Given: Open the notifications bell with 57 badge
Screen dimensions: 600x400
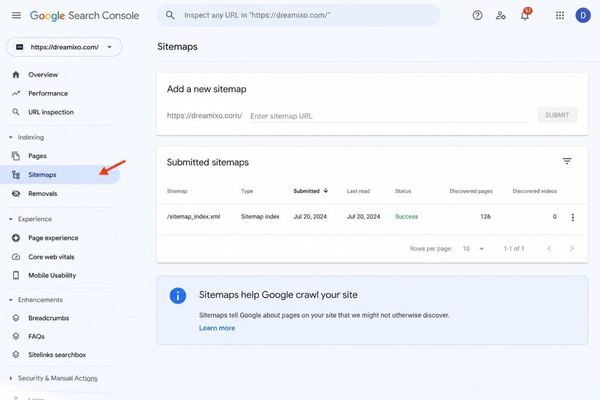Looking at the screenshot, I should [526, 15].
